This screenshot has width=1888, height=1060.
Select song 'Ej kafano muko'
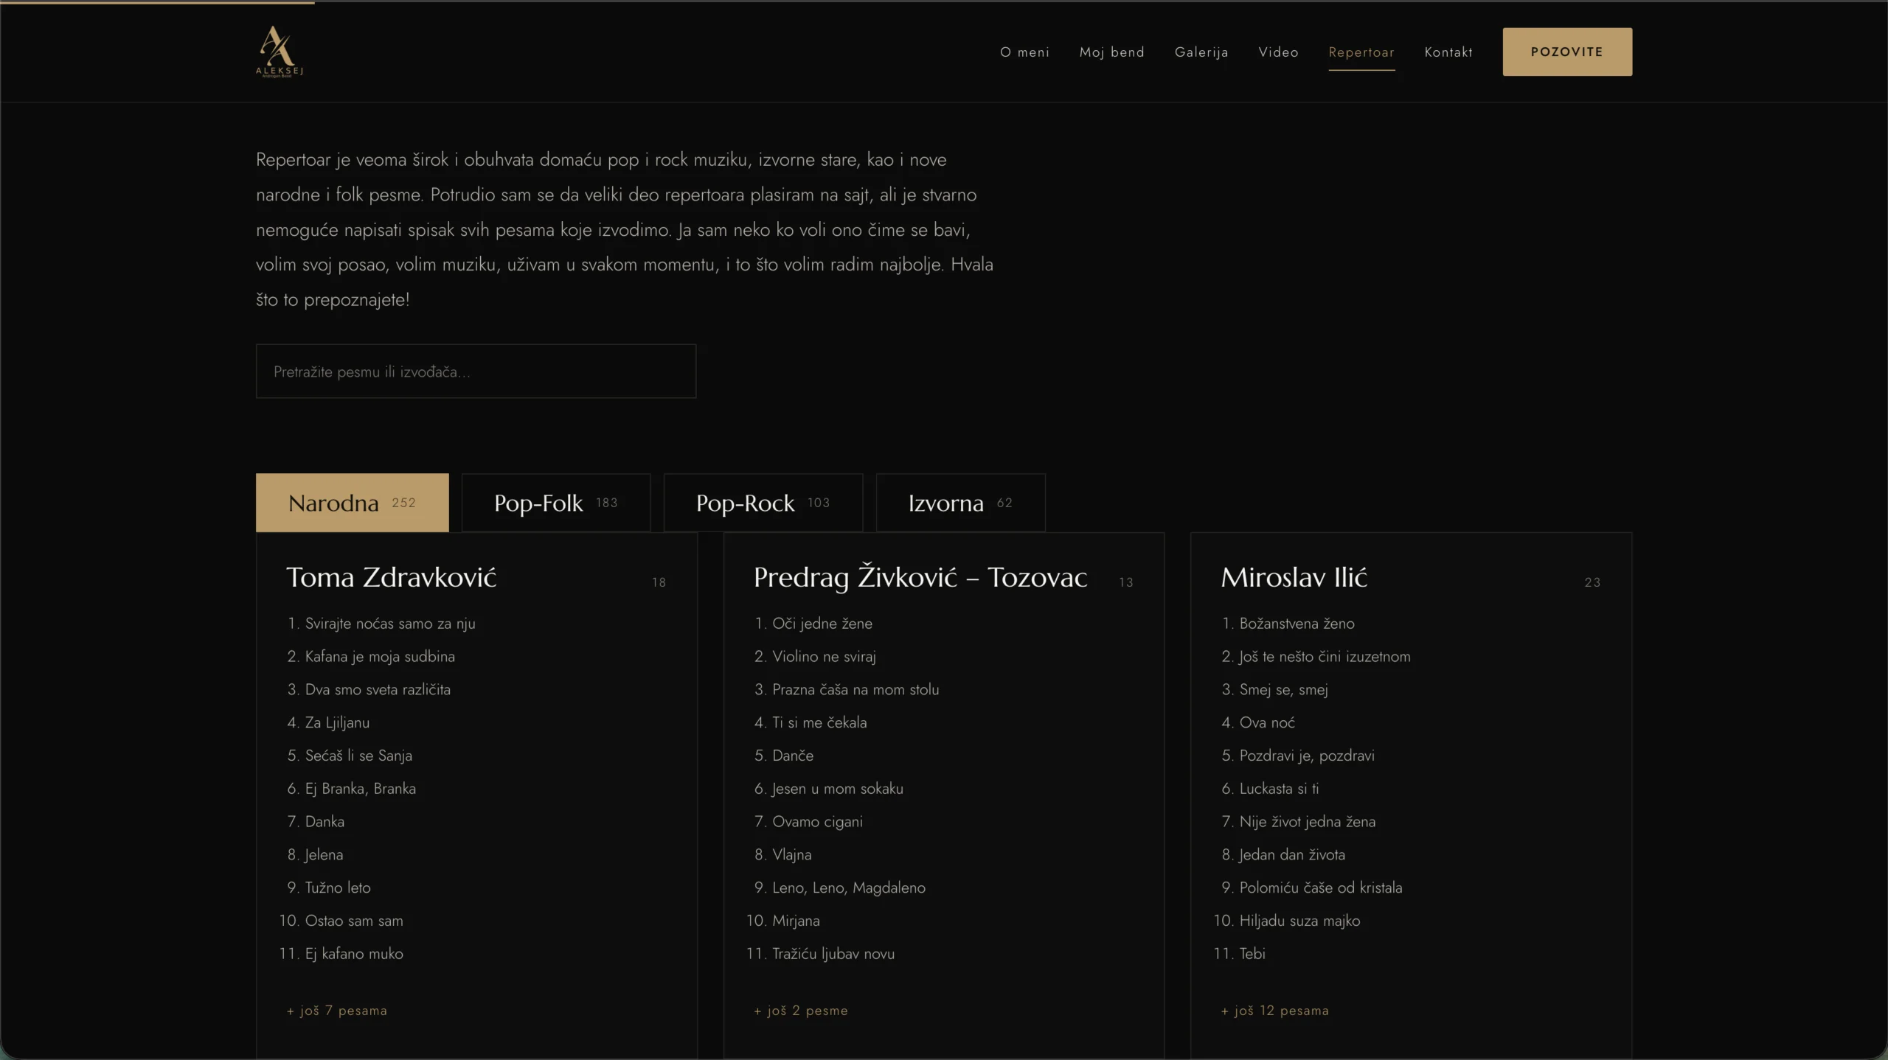tap(354, 954)
